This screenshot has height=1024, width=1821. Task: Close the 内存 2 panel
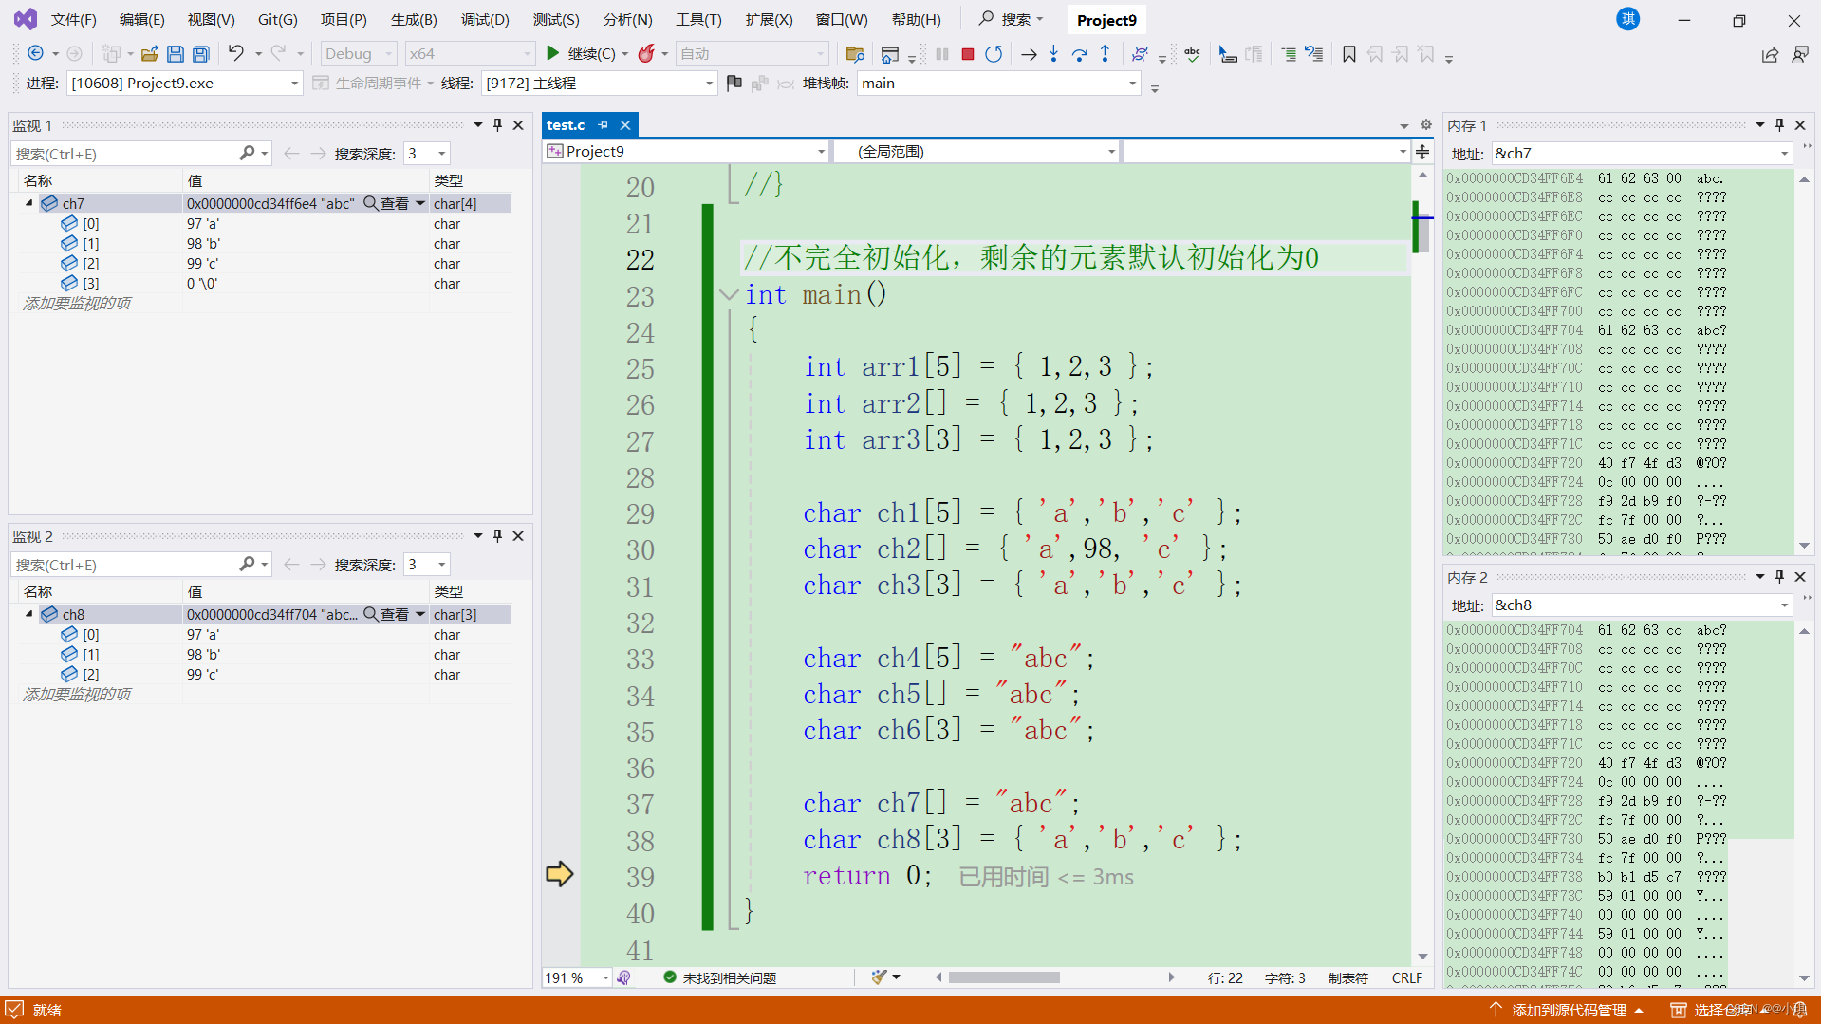coord(1800,577)
